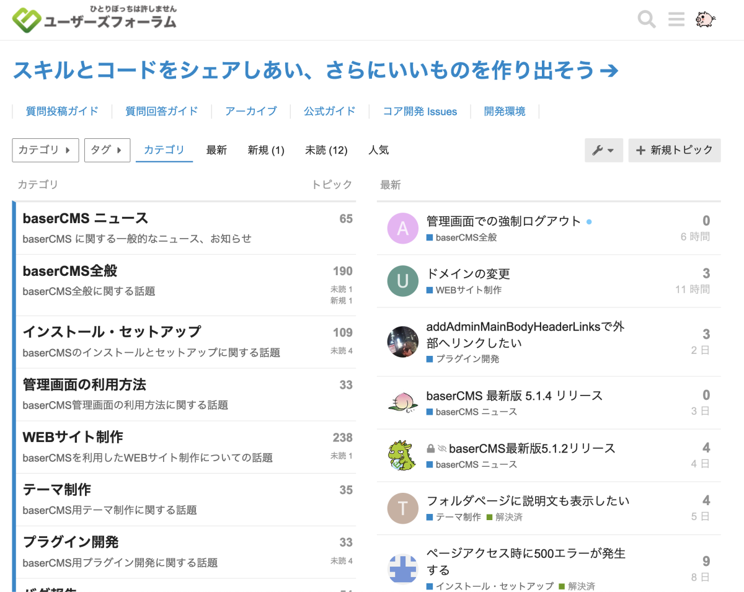Image resolution: width=744 pixels, height=592 pixels.
Task: Click the 解決済 tag on フォルダページ topic
Action: pyautogui.click(x=508, y=517)
